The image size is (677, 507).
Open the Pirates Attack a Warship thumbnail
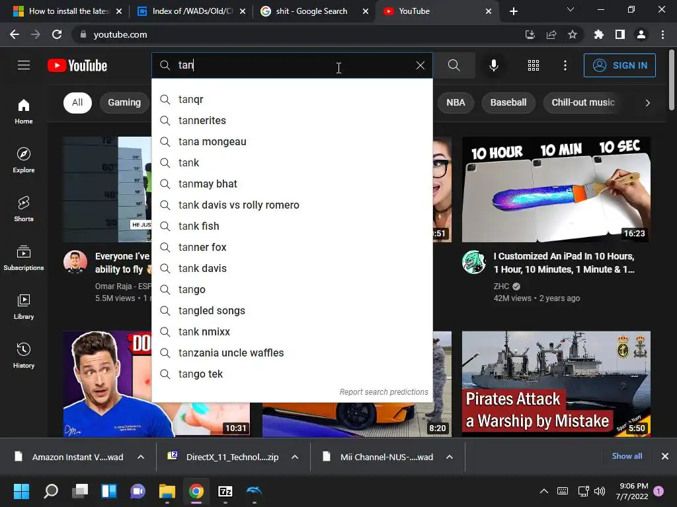(556, 384)
